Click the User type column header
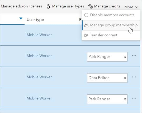This screenshot has height=113, width=142. [x=35, y=20]
